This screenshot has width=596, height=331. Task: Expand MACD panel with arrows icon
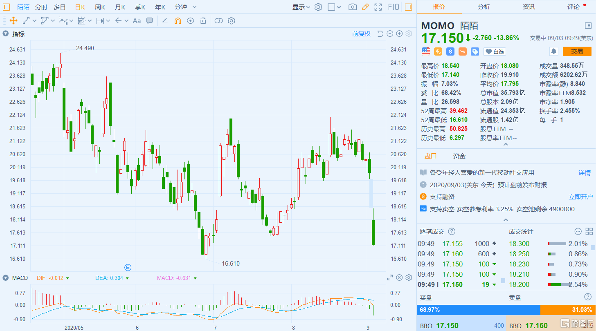tap(390, 278)
